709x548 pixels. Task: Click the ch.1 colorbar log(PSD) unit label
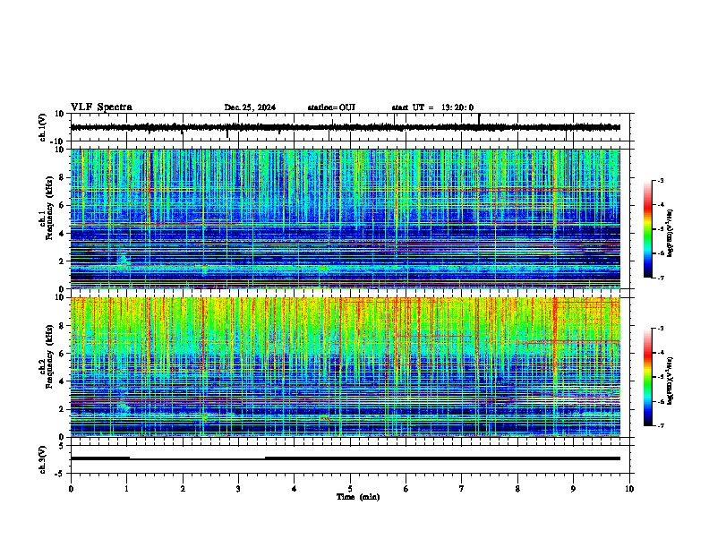click(671, 234)
